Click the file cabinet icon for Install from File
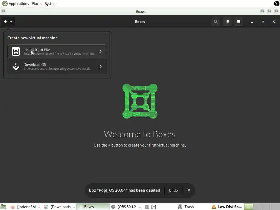Screen dimensions: 280x210 click(x=16, y=51)
